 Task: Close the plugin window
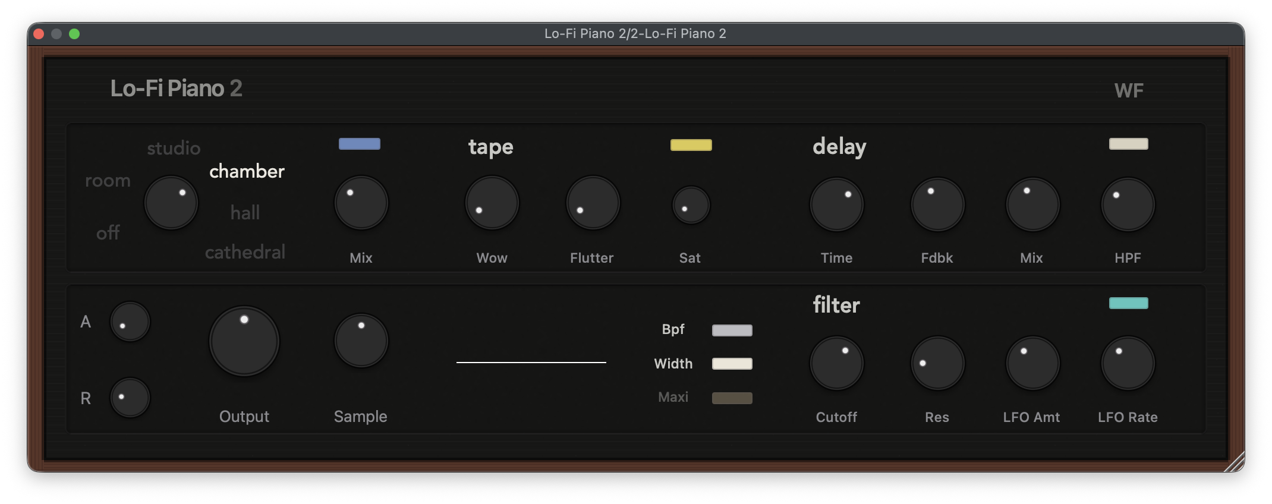(x=39, y=34)
